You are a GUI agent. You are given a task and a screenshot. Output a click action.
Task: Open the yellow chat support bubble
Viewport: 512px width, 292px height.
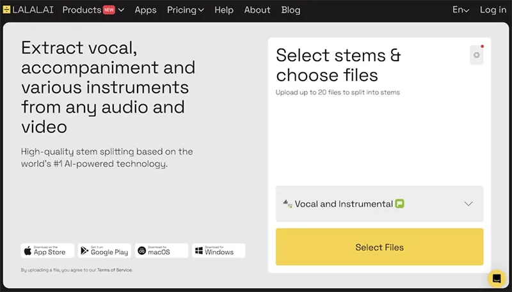[496, 279]
